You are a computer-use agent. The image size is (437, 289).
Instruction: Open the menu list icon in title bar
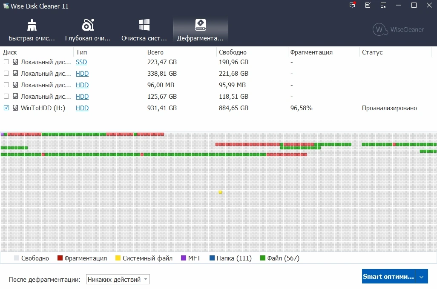(x=383, y=5)
